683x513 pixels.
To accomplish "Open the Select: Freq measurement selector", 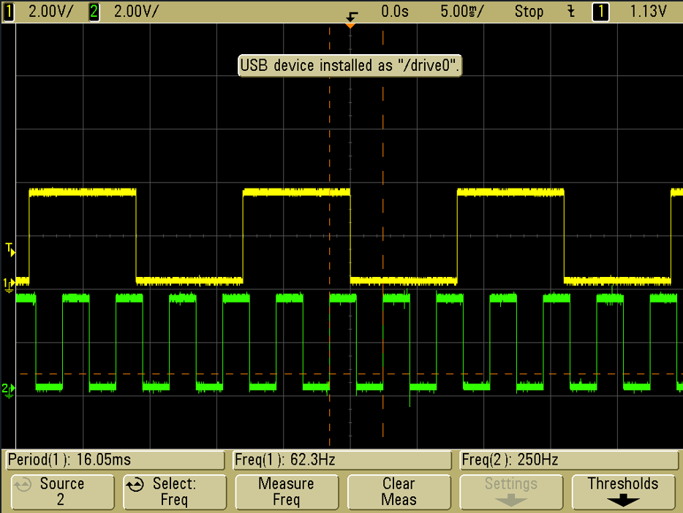I will click(174, 492).
